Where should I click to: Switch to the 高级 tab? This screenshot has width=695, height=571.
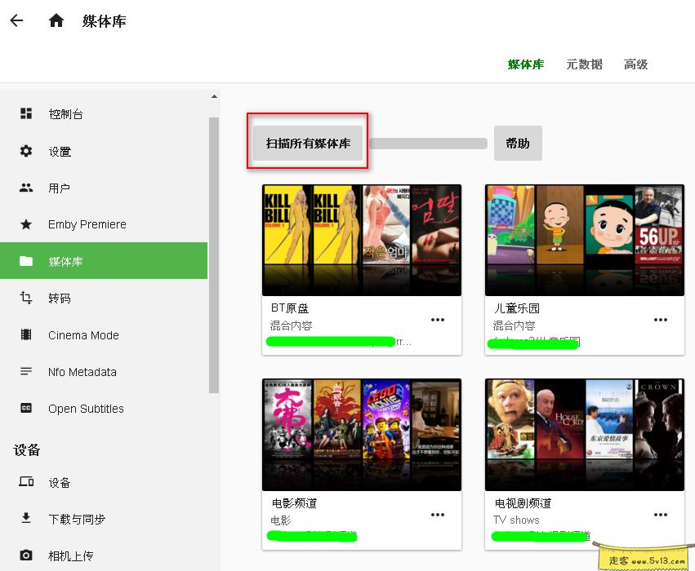point(635,64)
